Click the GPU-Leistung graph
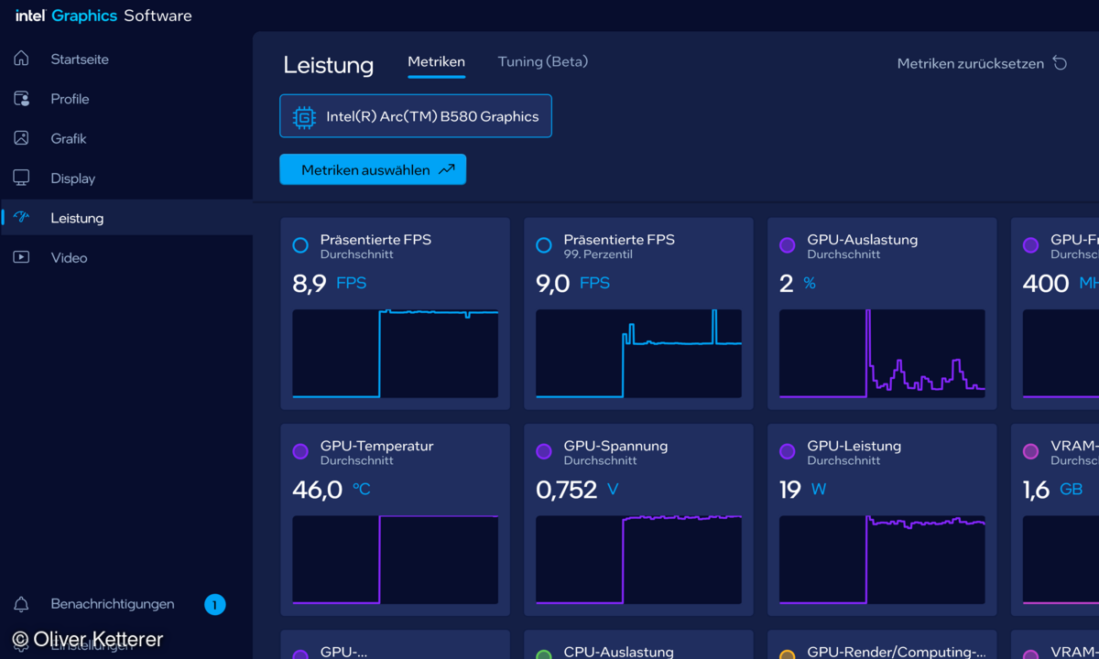1099x659 pixels. coord(882,559)
